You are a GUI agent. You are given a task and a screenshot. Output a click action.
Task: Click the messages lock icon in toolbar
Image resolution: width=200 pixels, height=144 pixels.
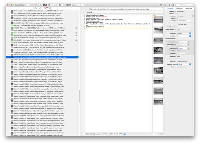tap(165, 5)
